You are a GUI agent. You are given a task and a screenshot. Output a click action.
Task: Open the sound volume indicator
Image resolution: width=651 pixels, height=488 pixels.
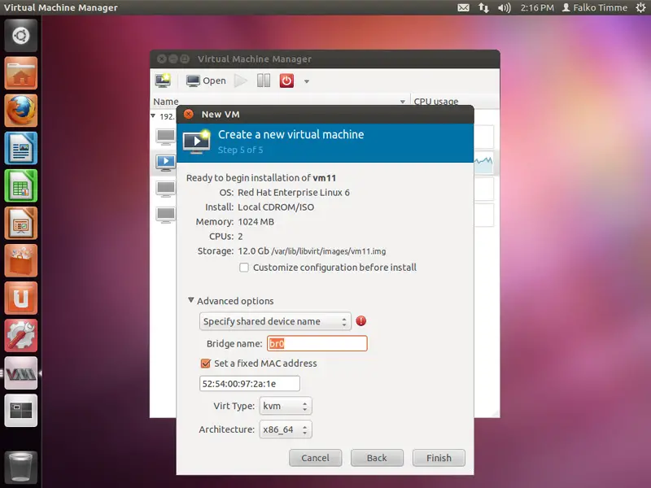(x=504, y=7)
